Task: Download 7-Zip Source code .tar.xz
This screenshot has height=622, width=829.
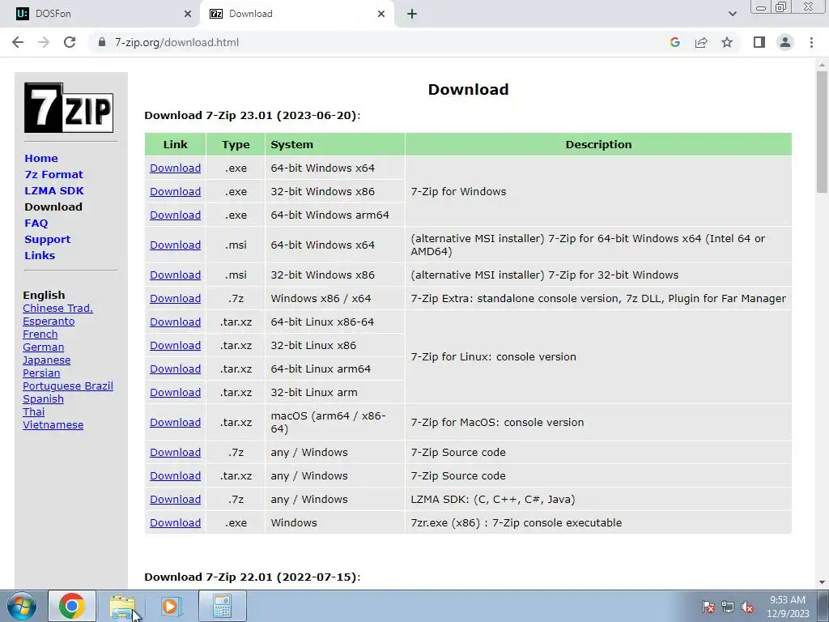Action: coord(175,476)
